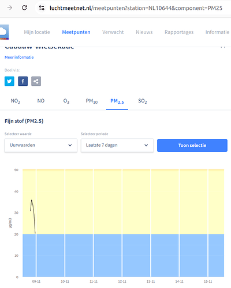Open the Uurwaarden value dropdown
This screenshot has width=231, height=288.
coord(41,145)
